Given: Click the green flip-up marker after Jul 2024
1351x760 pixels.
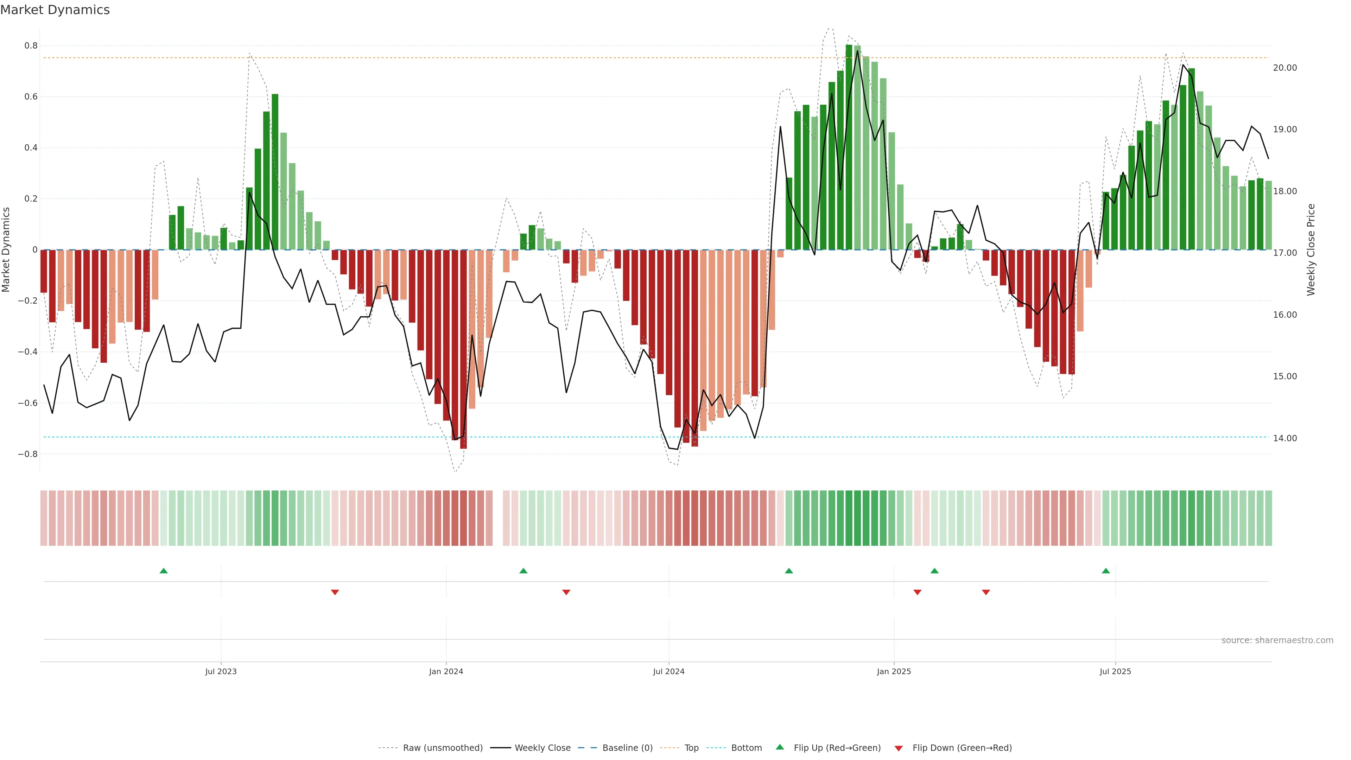Looking at the screenshot, I should coord(789,571).
